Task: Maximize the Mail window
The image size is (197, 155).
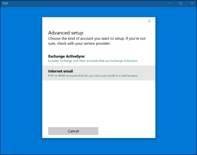Action: pos(181,3)
